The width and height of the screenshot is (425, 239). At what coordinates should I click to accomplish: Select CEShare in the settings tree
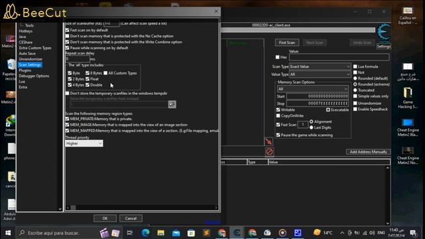point(26,42)
